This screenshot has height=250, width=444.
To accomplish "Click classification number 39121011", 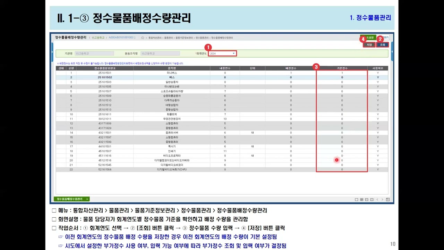I will tap(105, 119).
